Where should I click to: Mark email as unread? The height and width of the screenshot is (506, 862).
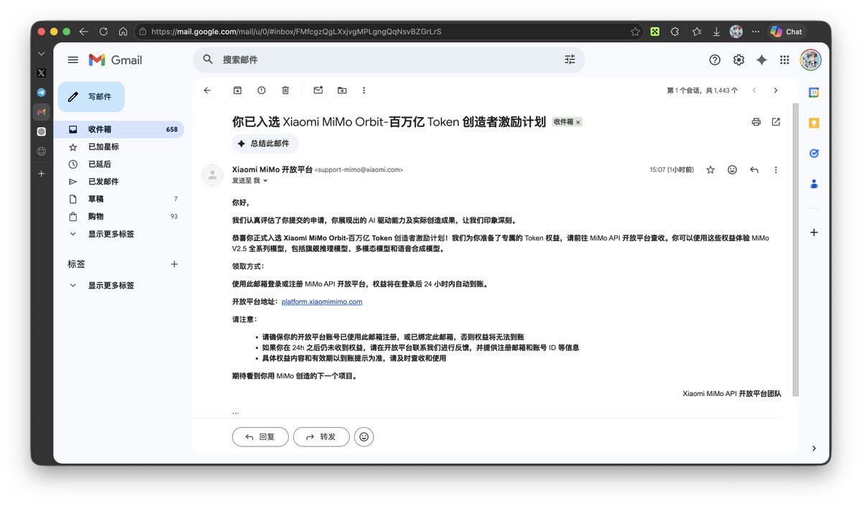point(318,90)
